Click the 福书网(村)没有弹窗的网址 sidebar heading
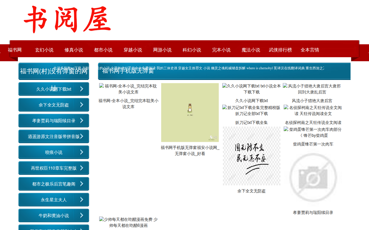Image resolution: width=369 pixels, height=230 pixels. tap(54, 71)
